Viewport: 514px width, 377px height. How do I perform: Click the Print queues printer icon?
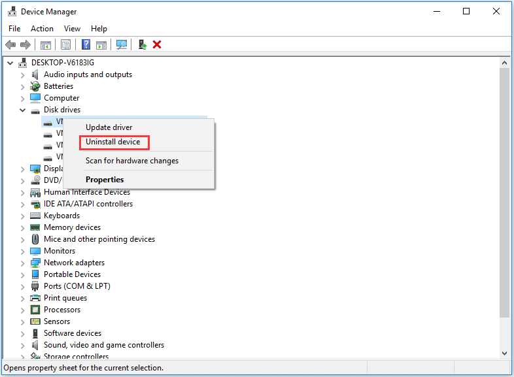[35, 298]
